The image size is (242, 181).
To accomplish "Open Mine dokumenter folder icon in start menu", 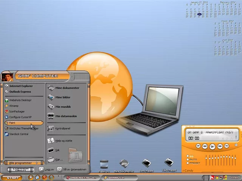I will click(x=51, y=88).
